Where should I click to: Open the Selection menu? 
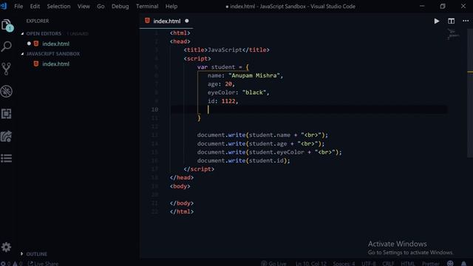58,6
